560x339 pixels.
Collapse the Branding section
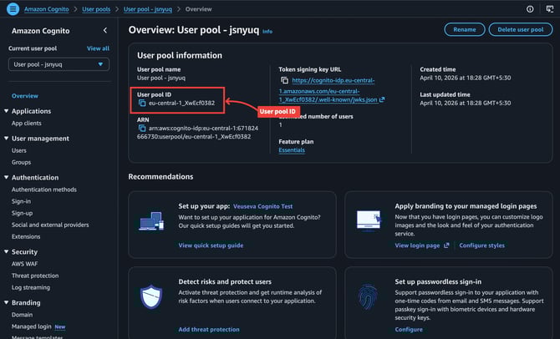tap(6, 302)
